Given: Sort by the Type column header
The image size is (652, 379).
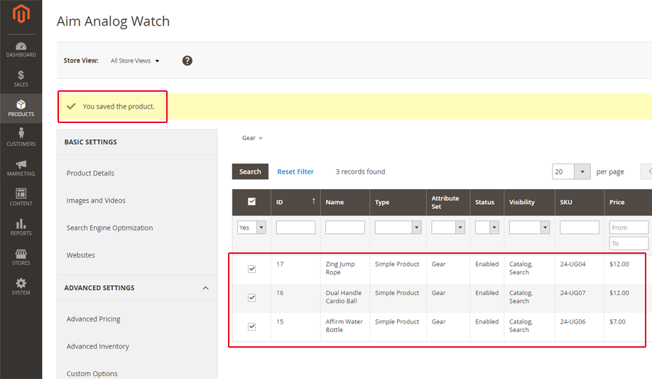Looking at the screenshot, I should 382,202.
